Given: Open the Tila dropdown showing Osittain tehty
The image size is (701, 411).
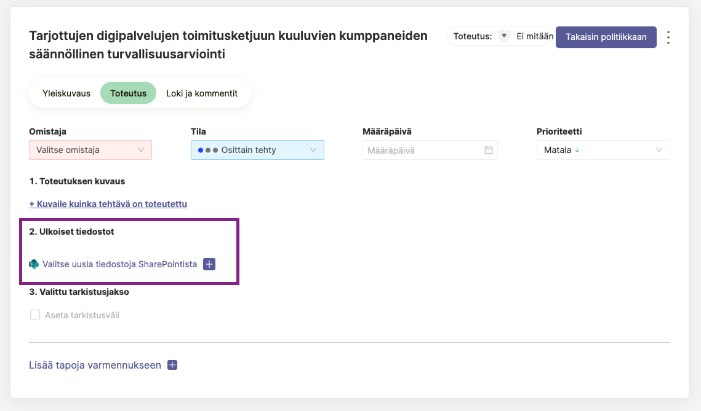Looking at the screenshot, I should (x=257, y=150).
